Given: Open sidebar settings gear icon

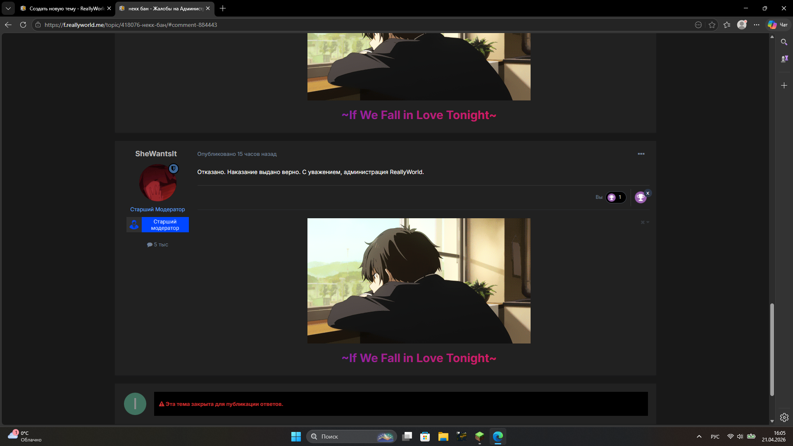Looking at the screenshot, I should [784, 417].
